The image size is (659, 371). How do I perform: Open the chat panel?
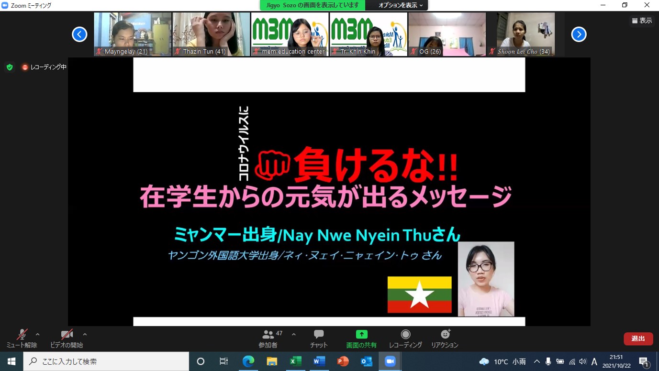point(319,335)
